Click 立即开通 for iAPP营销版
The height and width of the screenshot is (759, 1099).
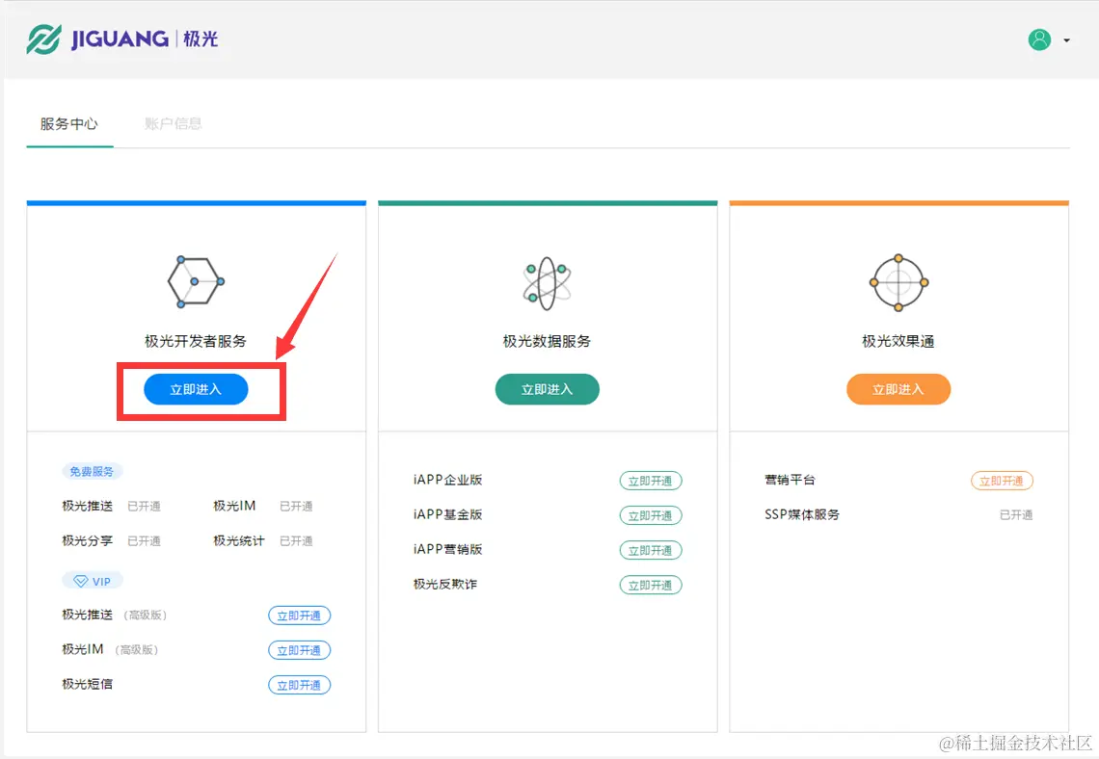point(651,550)
